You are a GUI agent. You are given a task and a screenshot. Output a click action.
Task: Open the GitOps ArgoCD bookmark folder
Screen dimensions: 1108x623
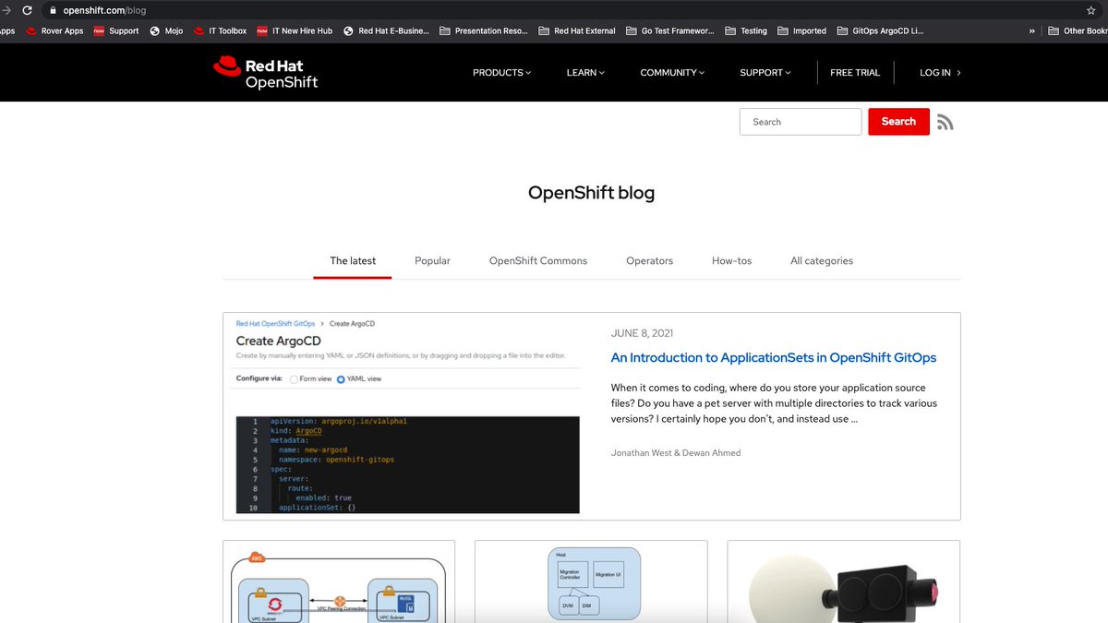[880, 30]
